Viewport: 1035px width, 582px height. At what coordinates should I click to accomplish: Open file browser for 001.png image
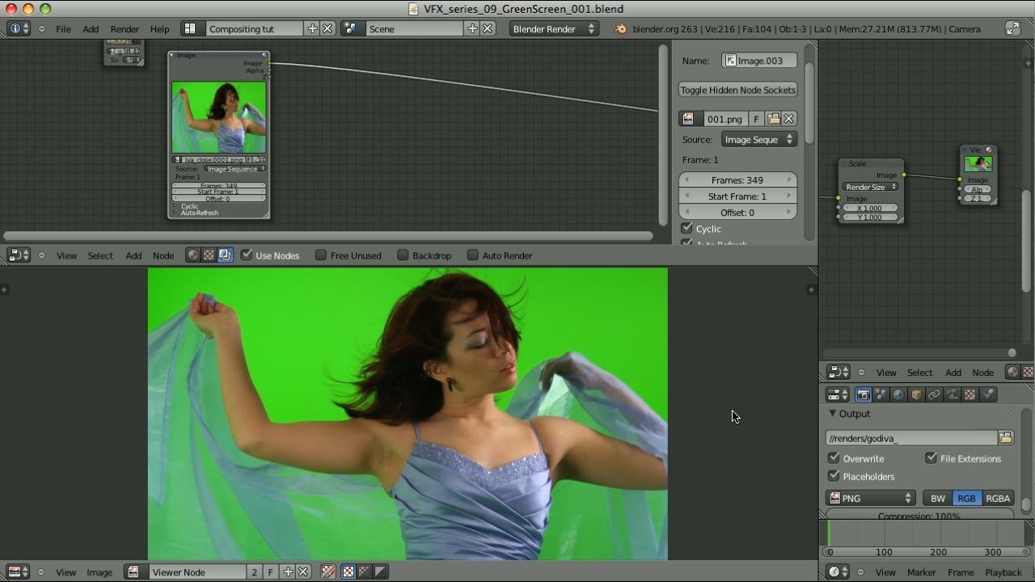click(x=774, y=119)
